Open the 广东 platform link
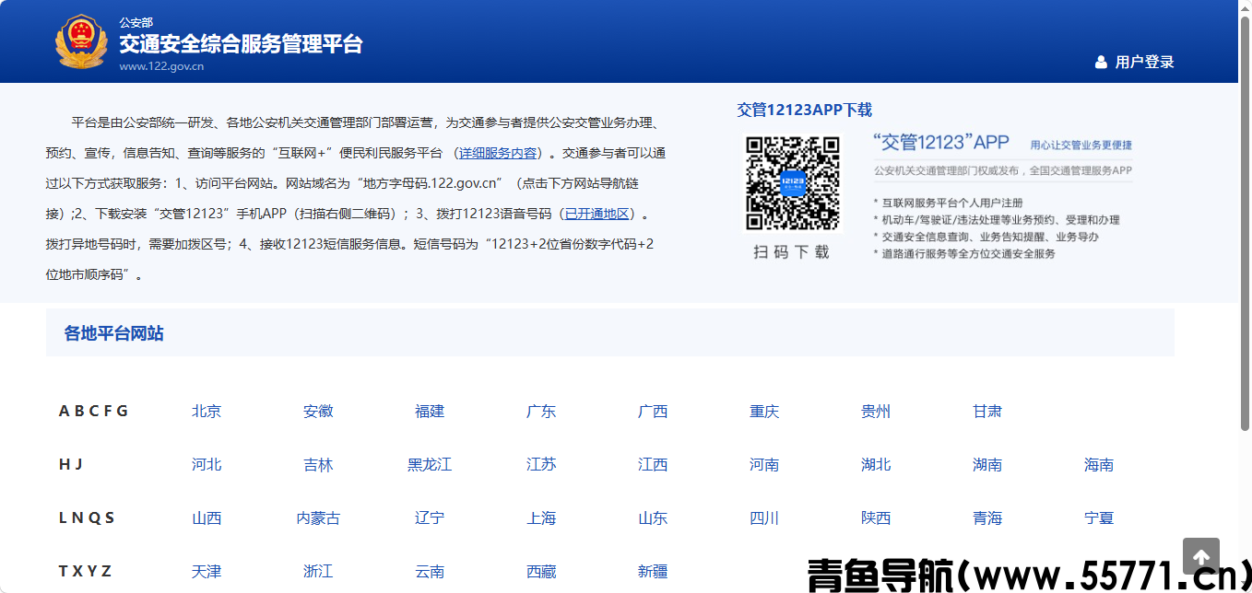The height and width of the screenshot is (593, 1252). tap(541, 412)
